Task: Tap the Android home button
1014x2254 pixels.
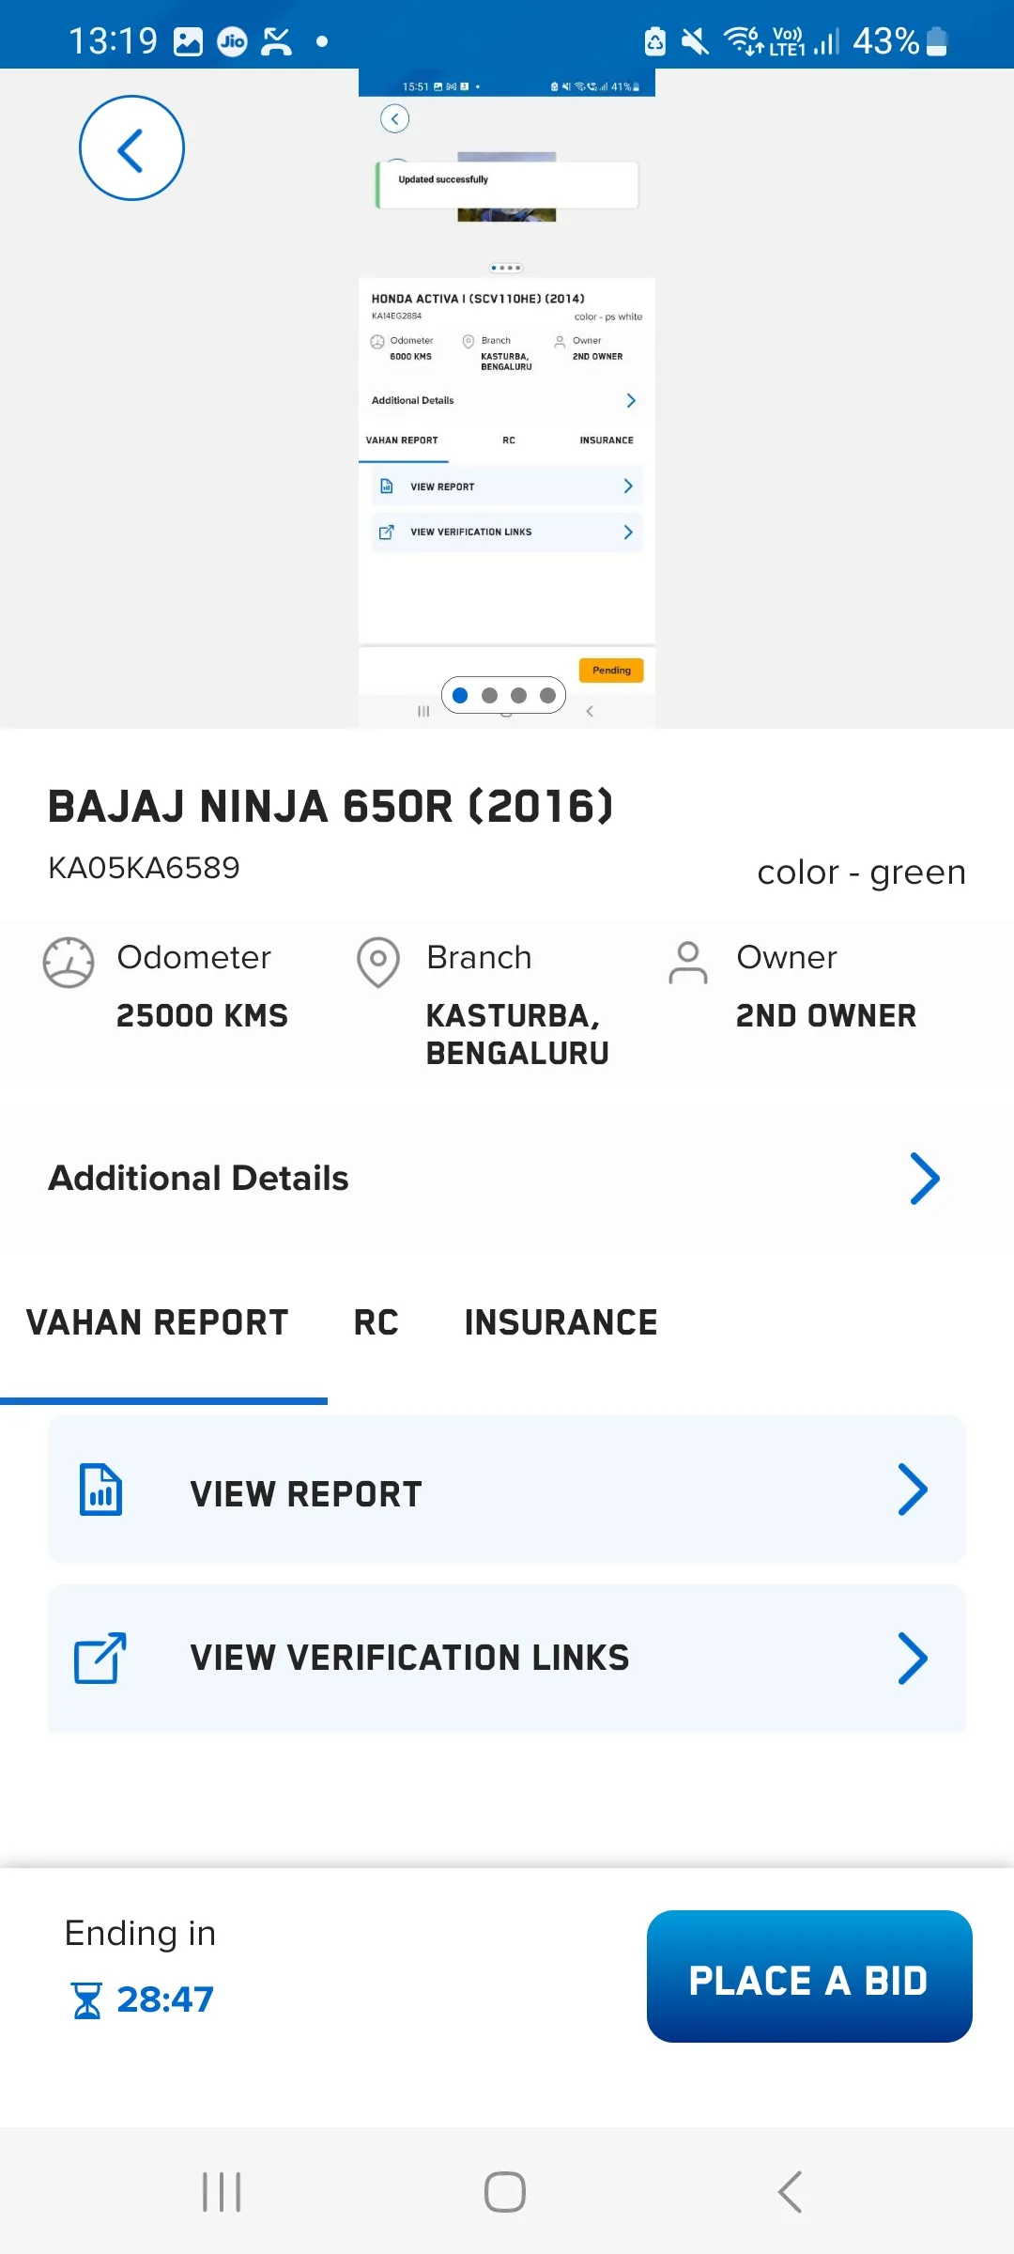Action: 505,2192
